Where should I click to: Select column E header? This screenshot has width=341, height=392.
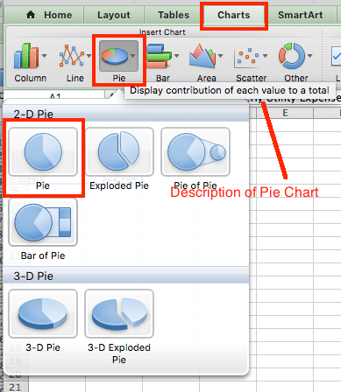pyautogui.click(x=285, y=113)
